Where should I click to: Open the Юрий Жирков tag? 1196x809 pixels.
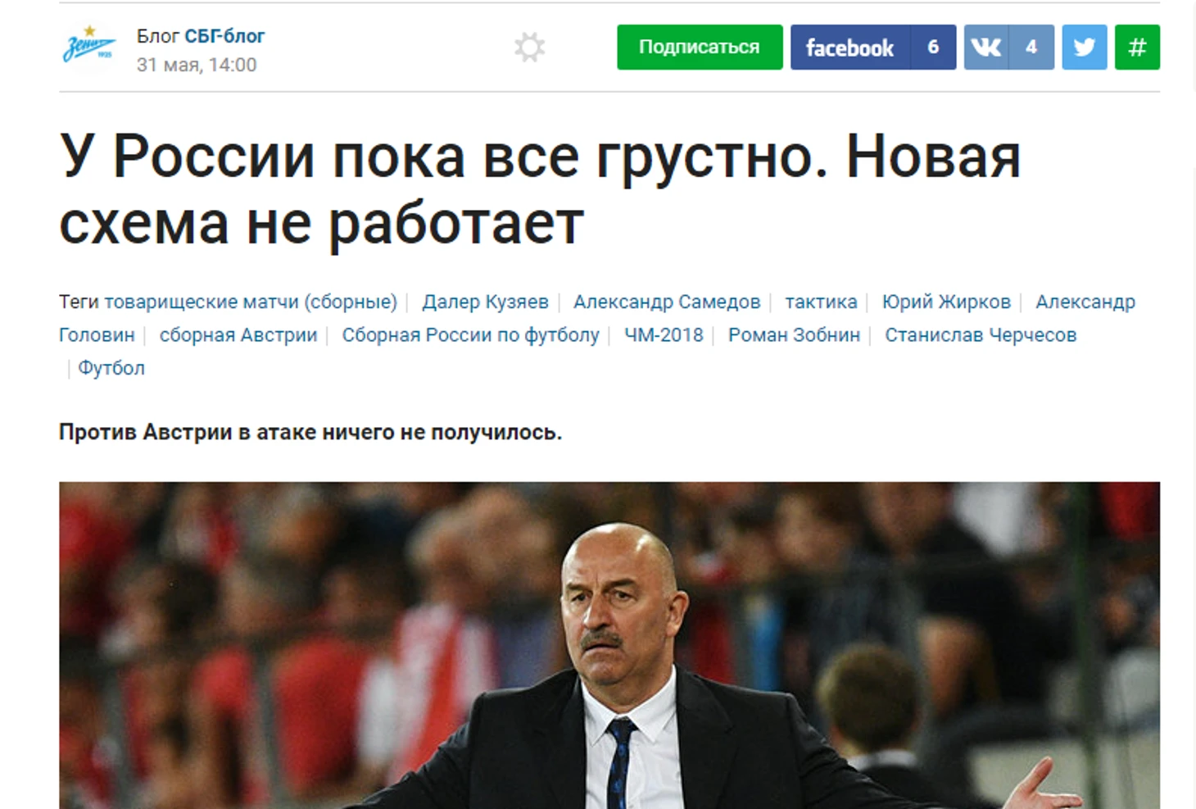click(x=946, y=302)
